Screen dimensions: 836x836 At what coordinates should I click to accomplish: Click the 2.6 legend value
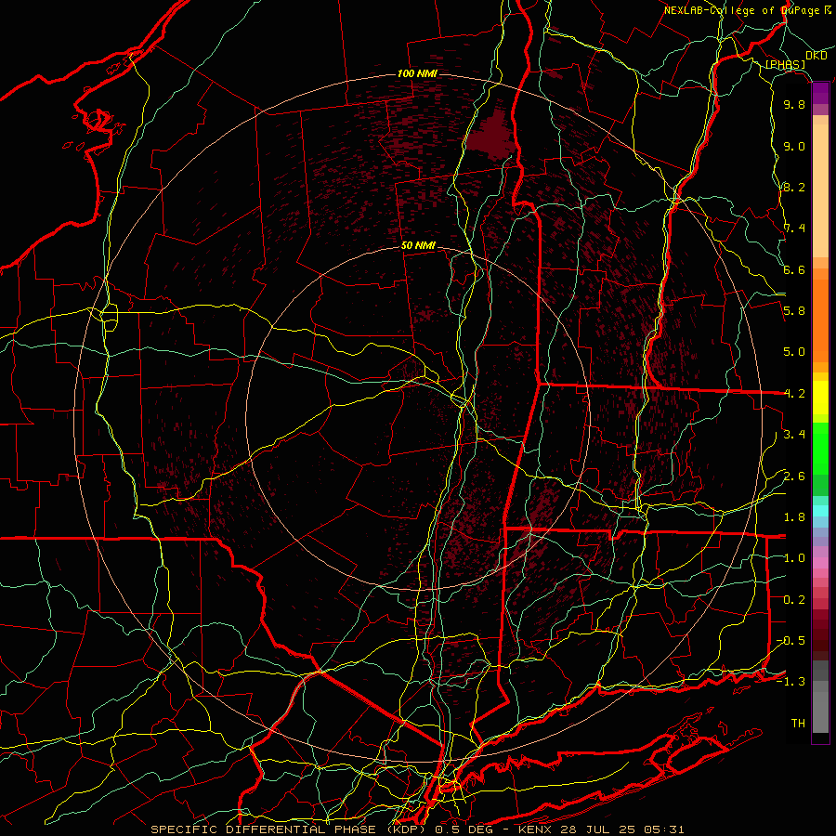click(794, 477)
